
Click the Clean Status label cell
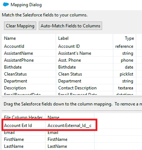(x=70, y=74)
